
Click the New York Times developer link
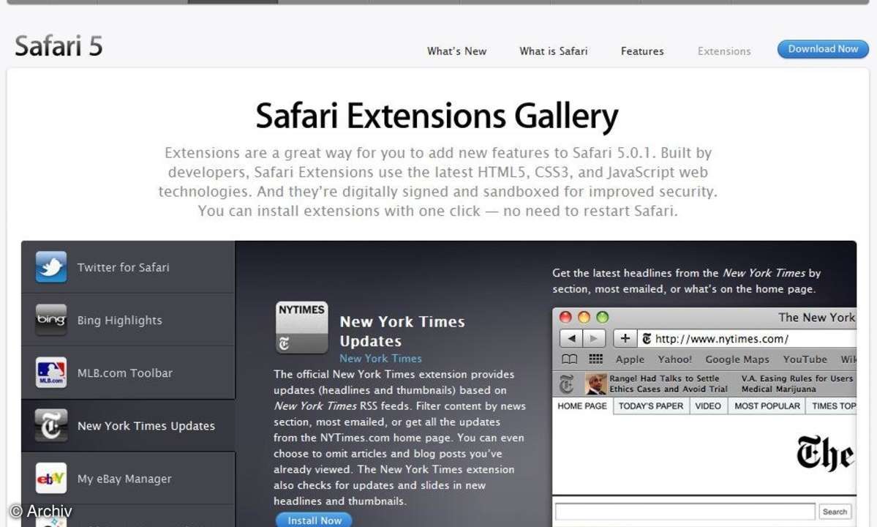tap(381, 358)
